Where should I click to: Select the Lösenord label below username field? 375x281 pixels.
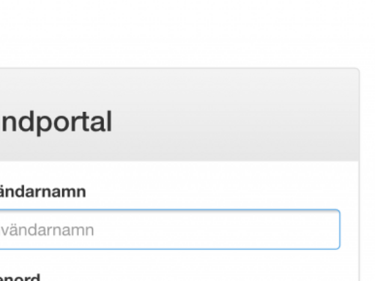(20, 277)
